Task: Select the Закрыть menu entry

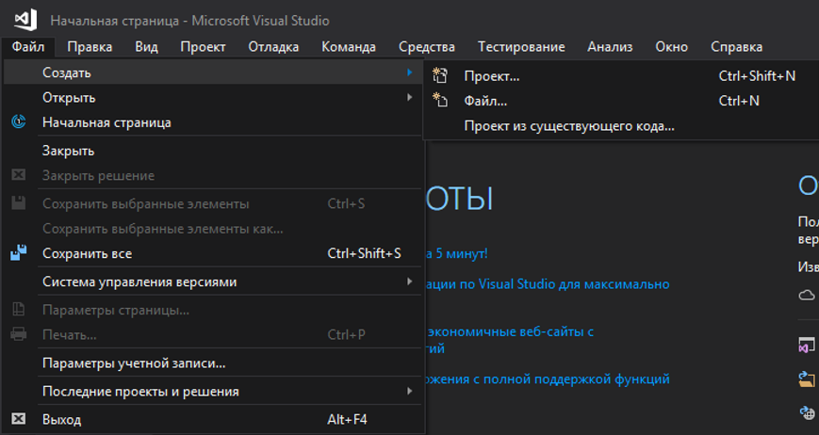Action: [x=213, y=151]
